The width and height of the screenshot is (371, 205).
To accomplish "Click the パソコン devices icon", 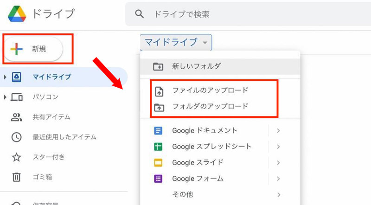I will pyautogui.click(x=17, y=97).
